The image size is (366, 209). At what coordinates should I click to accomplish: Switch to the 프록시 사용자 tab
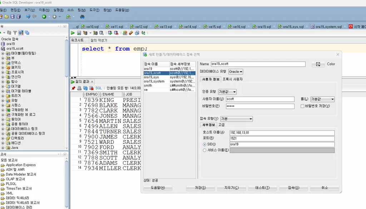tap(232, 79)
